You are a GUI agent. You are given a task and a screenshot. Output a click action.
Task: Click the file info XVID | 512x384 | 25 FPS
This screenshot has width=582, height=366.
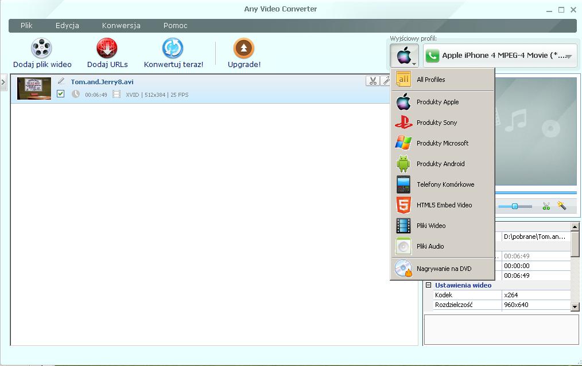coord(157,95)
